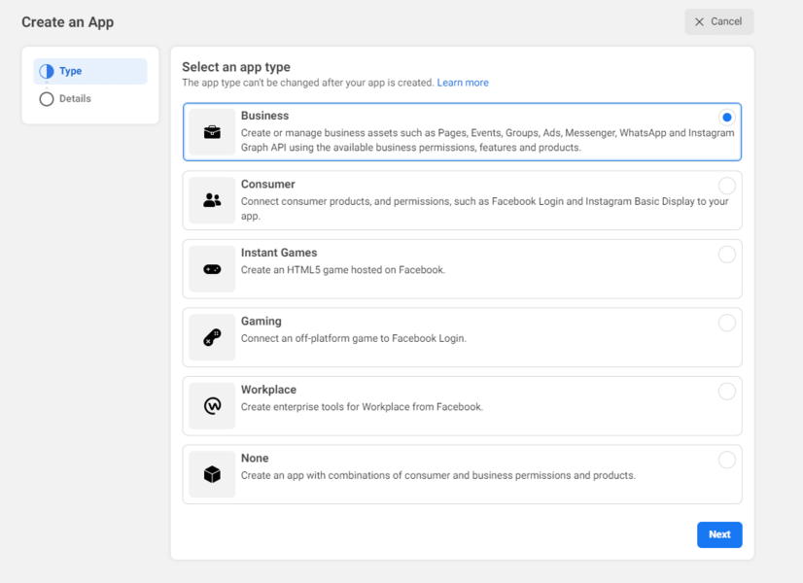Click the Workplace logo icon
This screenshot has width=803, height=583.
click(212, 406)
